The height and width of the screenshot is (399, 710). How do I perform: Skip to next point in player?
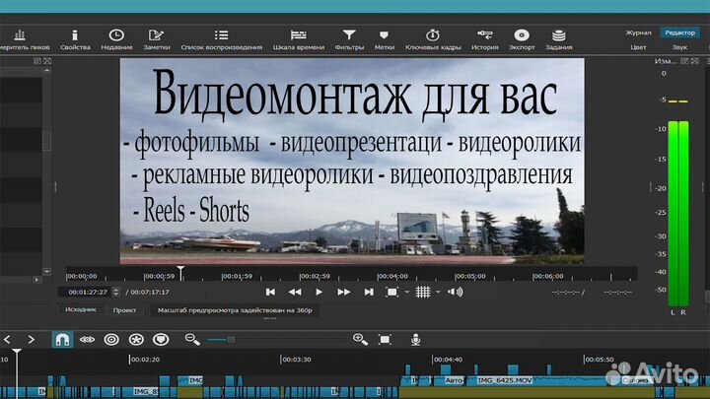[x=369, y=293]
